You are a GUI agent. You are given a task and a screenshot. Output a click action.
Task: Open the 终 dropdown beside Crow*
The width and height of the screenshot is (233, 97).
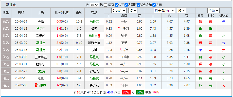pos(133,11)
